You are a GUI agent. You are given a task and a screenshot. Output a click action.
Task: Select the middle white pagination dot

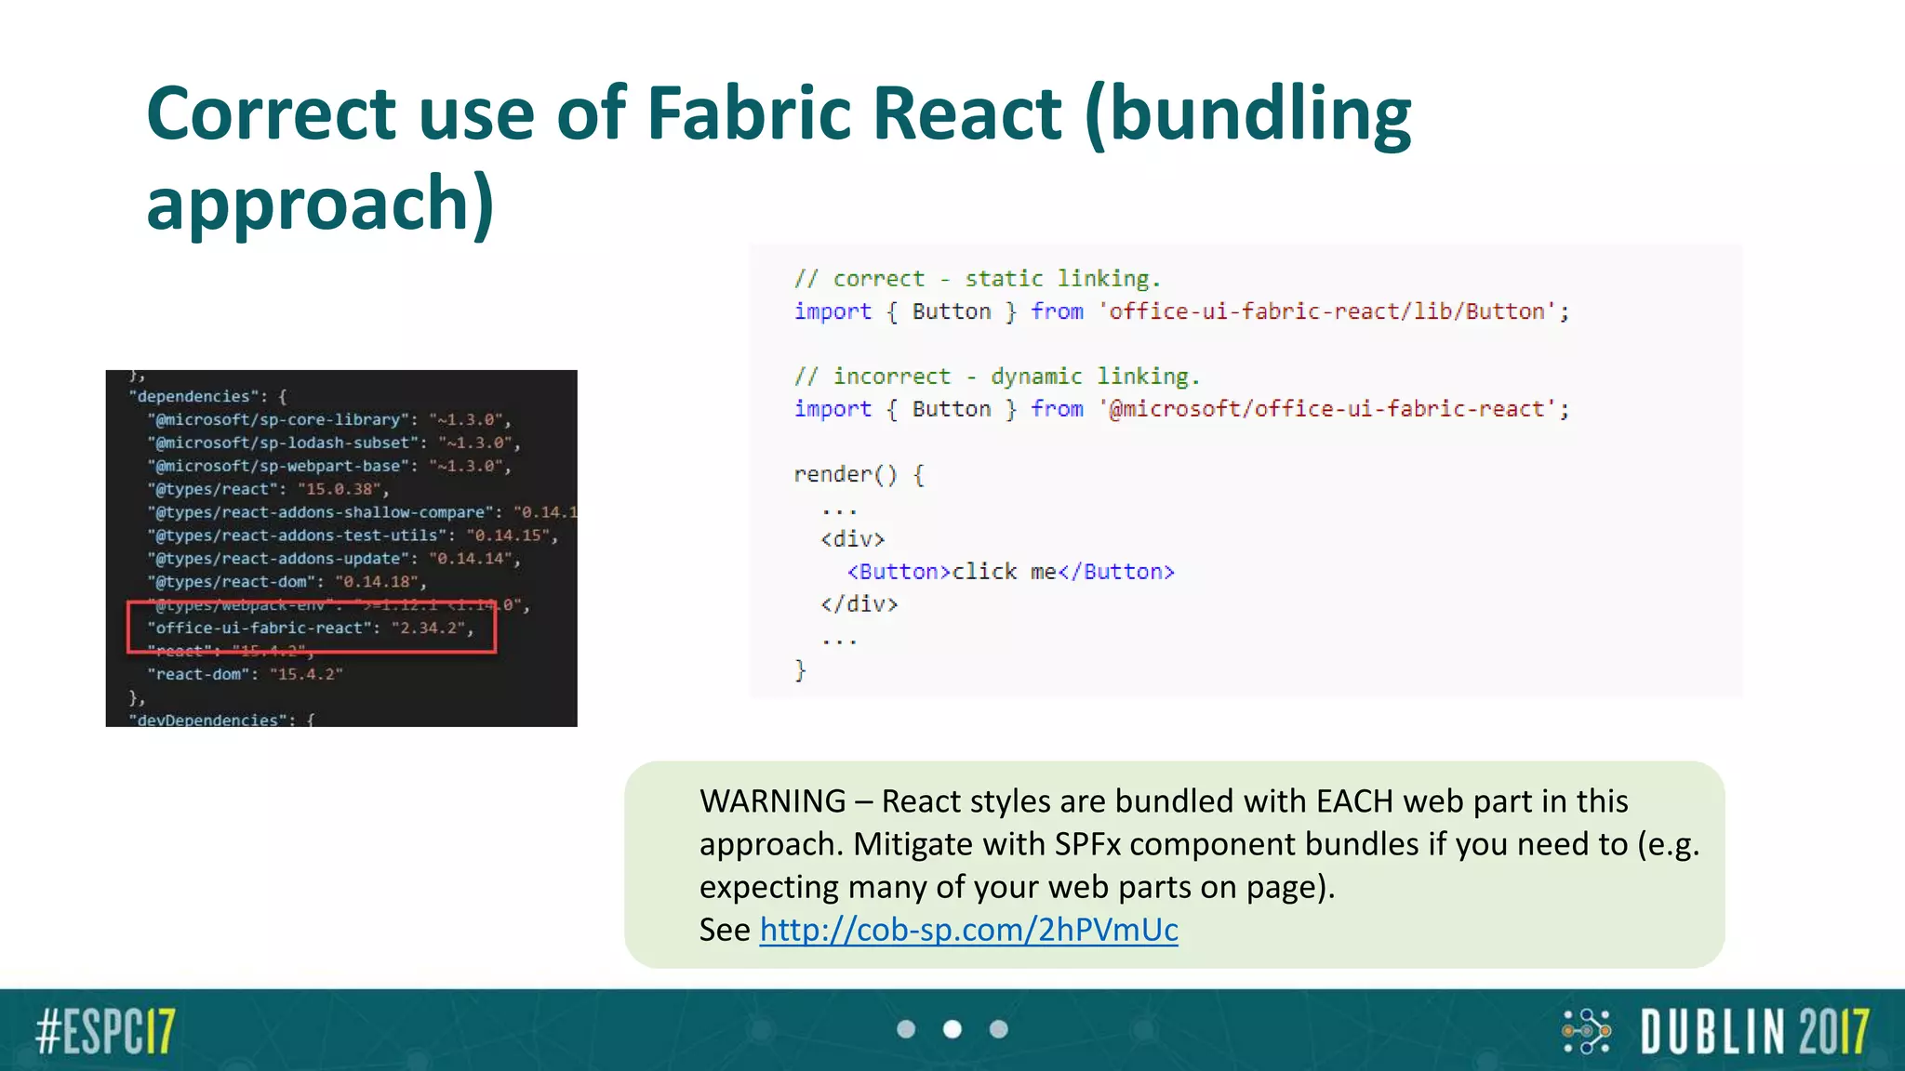[x=952, y=1029]
